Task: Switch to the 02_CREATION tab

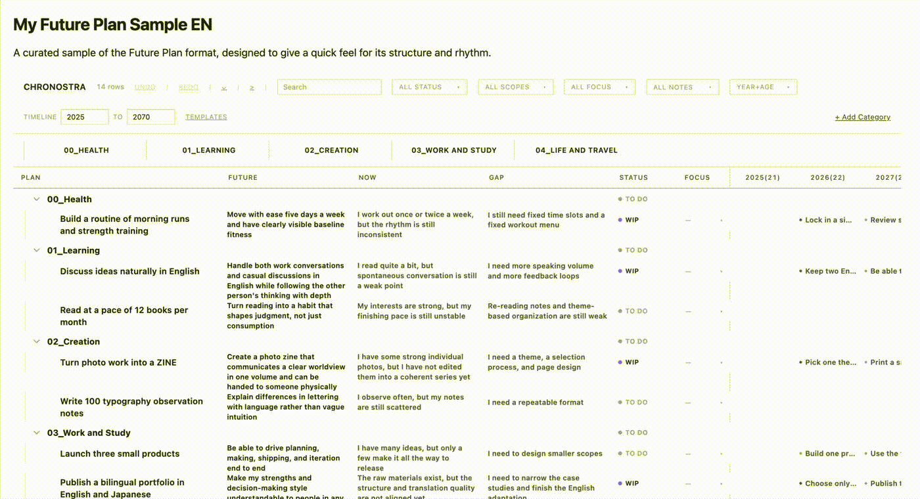Action: (x=331, y=150)
